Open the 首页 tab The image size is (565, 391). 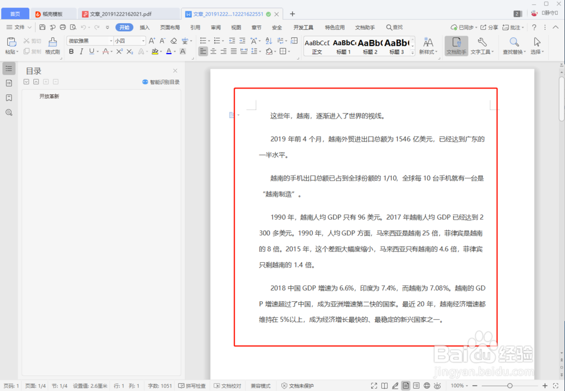[15, 13]
